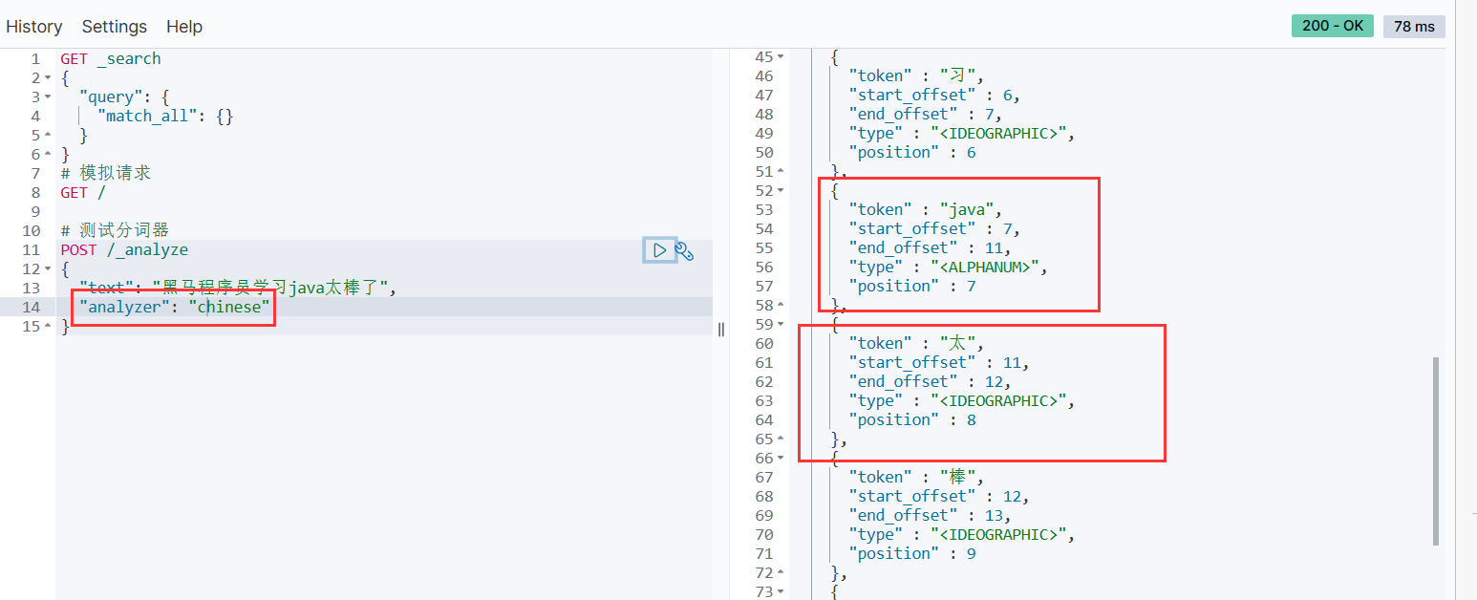The height and width of the screenshot is (600, 1477).
Task: Open the History tab
Action: 34,27
